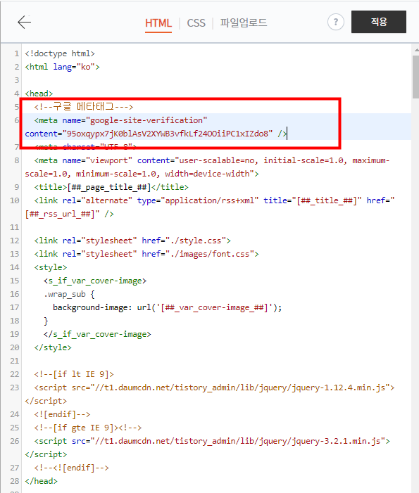Click the google-site-verification meta name line

120,120
